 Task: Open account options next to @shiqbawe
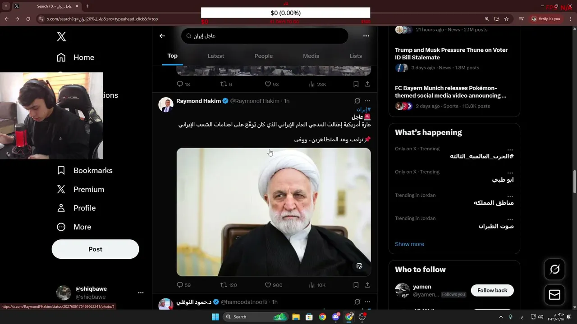tap(141, 292)
